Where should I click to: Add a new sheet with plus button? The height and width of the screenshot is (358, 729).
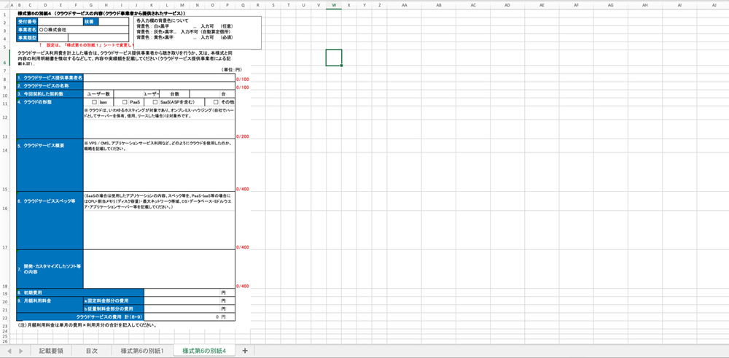click(x=245, y=351)
